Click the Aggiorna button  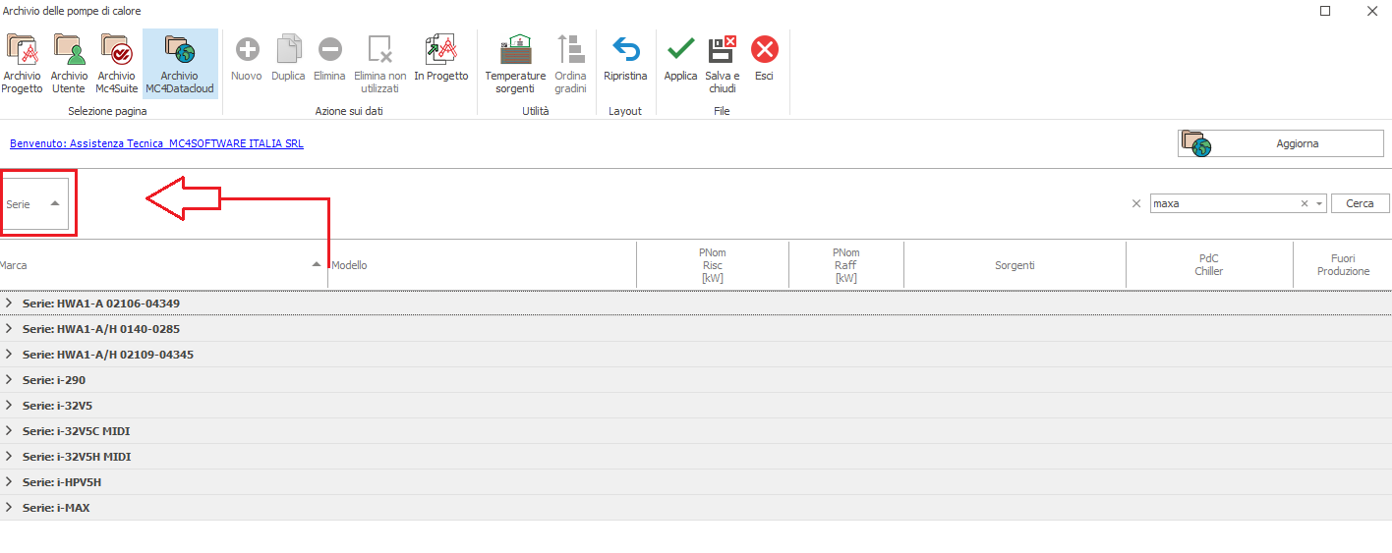point(1281,143)
